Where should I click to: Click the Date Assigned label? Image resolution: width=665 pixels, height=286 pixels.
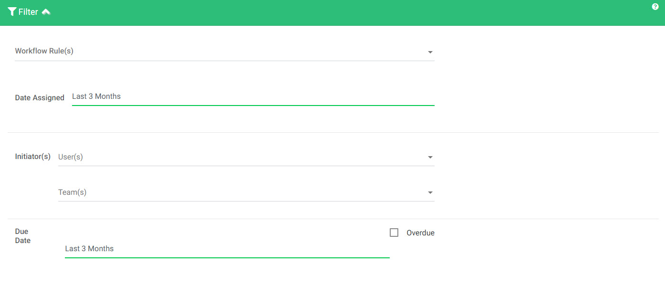coord(40,97)
